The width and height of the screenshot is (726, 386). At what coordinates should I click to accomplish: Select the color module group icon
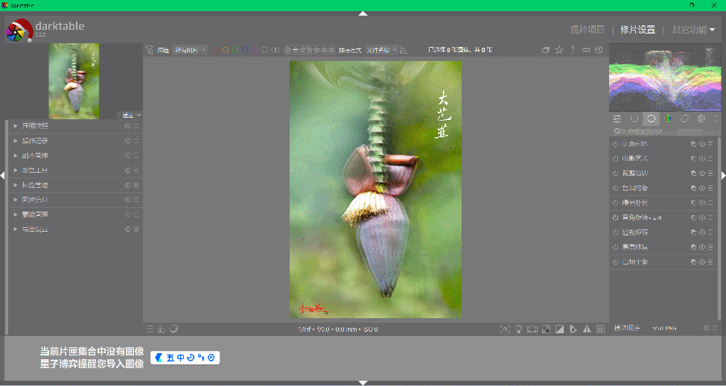pos(668,118)
